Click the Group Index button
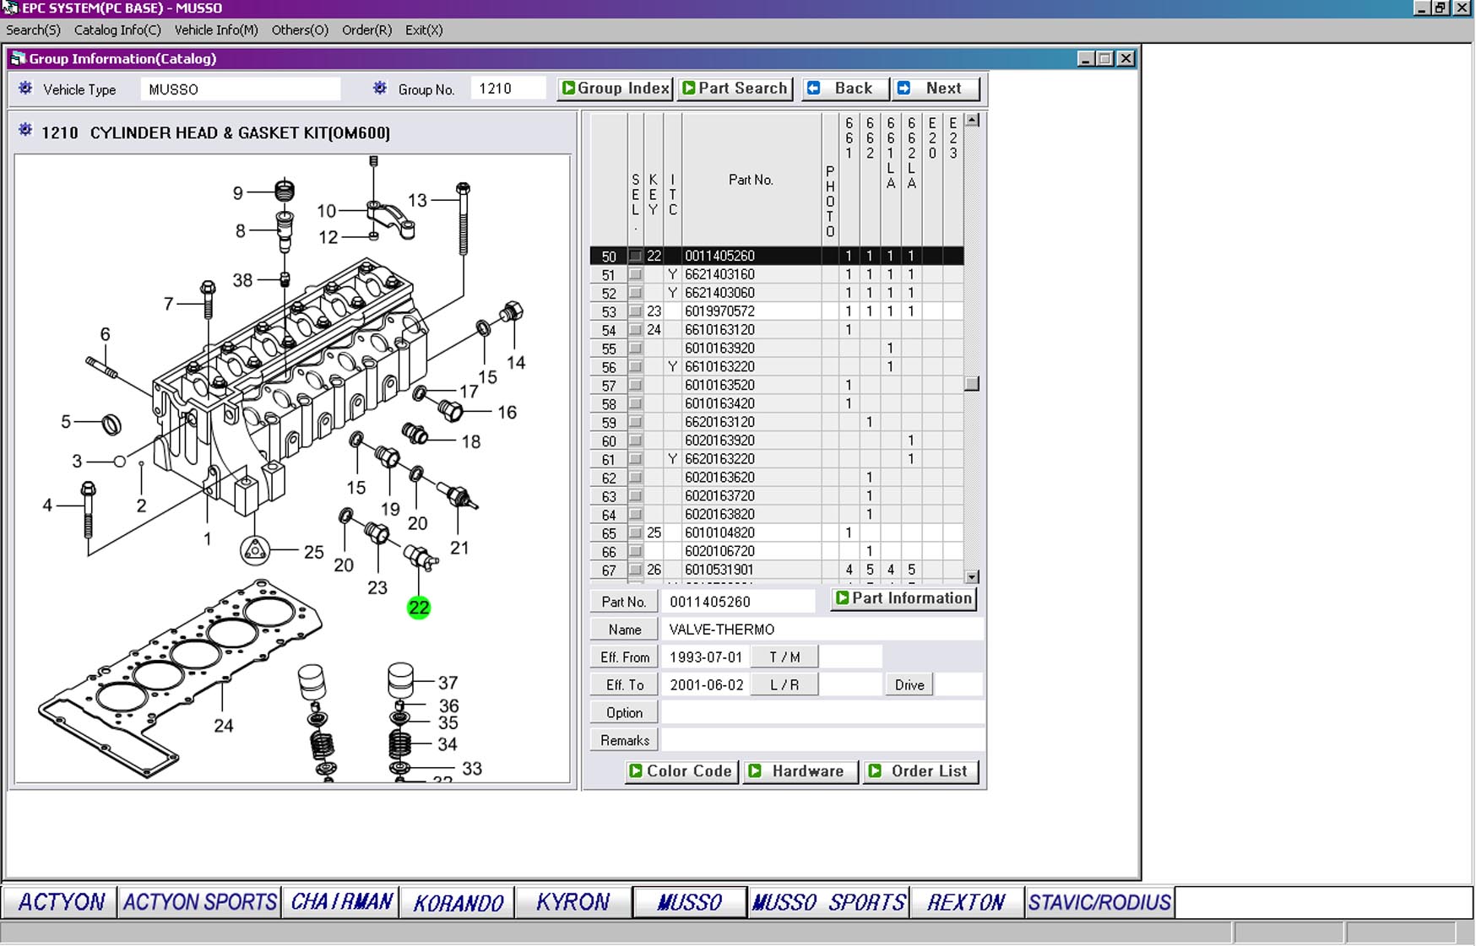Viewport: 1476px width, 946px height. pos(615,89)
